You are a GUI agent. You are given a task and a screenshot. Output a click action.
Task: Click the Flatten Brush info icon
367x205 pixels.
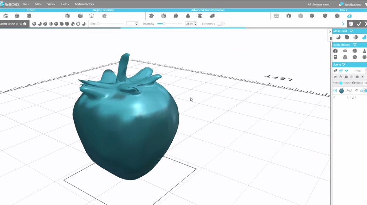click(25, 24)
